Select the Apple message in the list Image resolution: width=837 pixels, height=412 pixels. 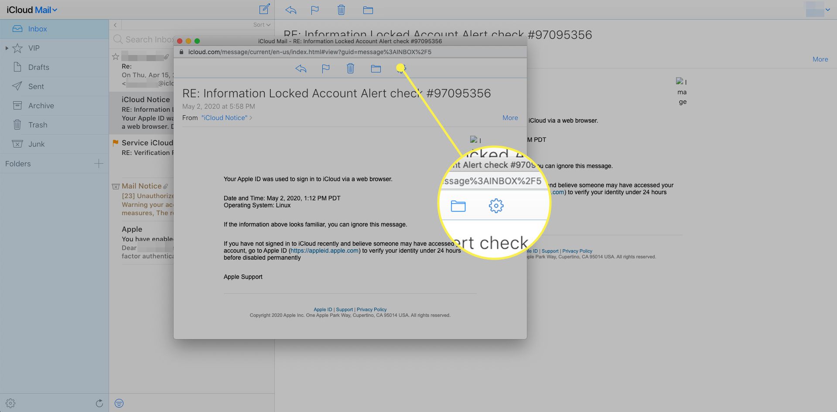coord(141,242)
